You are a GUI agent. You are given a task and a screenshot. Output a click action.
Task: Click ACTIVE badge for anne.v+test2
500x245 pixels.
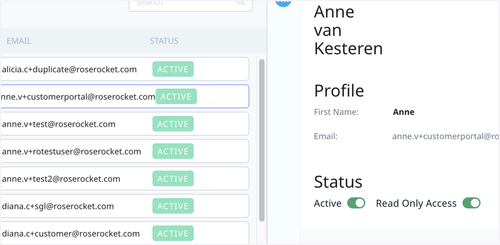[173, 179]
